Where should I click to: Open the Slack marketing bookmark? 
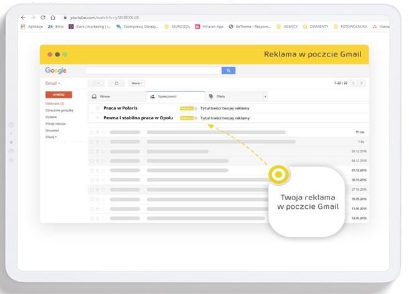click(x=90, y=27)
